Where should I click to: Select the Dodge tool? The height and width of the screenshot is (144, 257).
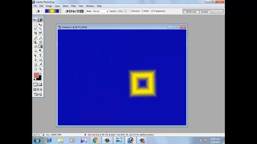(40, 51)
